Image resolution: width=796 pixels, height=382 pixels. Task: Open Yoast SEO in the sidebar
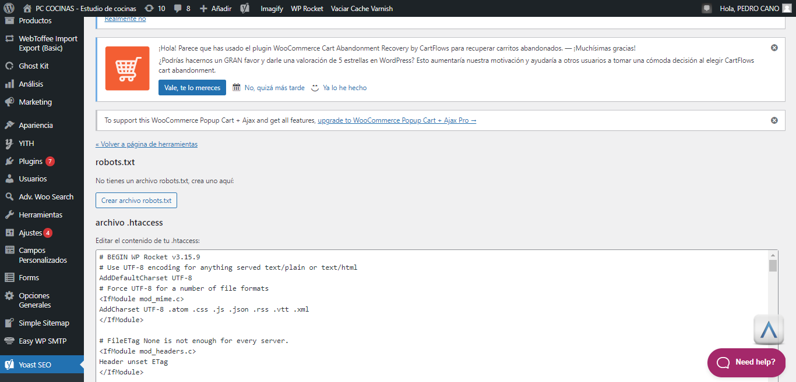[42, 365]
